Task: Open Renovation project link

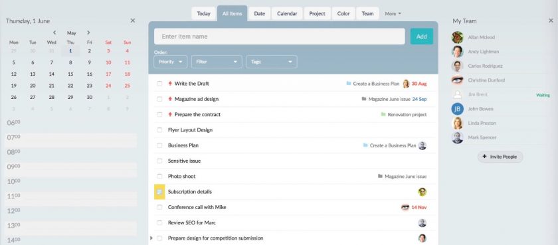Action: (407, 114)
